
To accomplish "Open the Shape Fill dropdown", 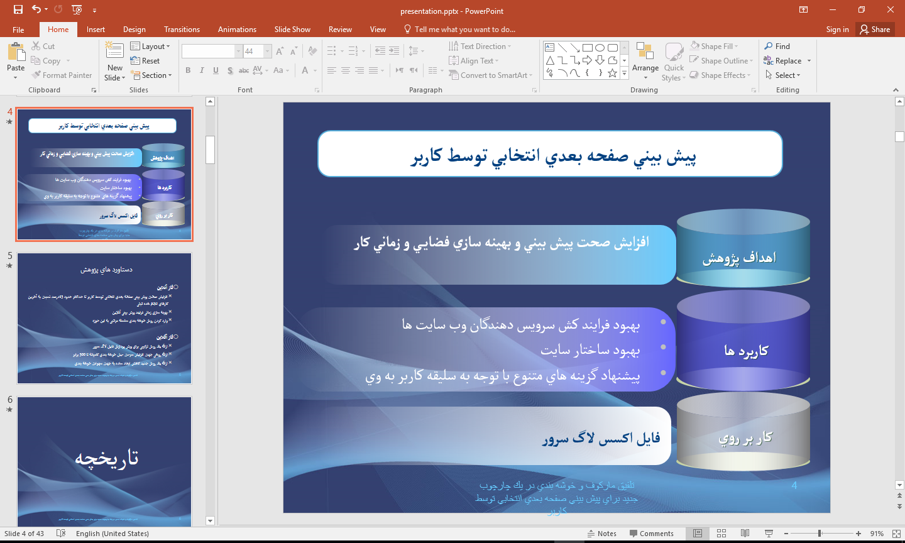I will (x=715, y=46).
